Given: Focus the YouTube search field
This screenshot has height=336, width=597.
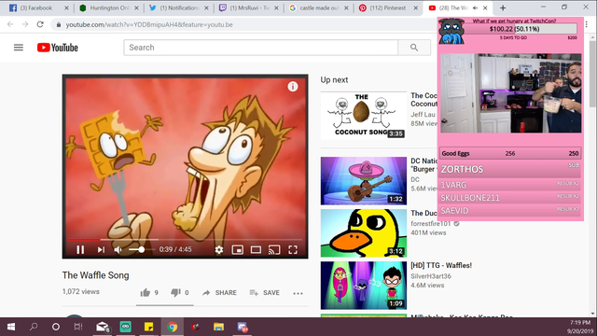Looking at the screenshot, I should [261, 48].
